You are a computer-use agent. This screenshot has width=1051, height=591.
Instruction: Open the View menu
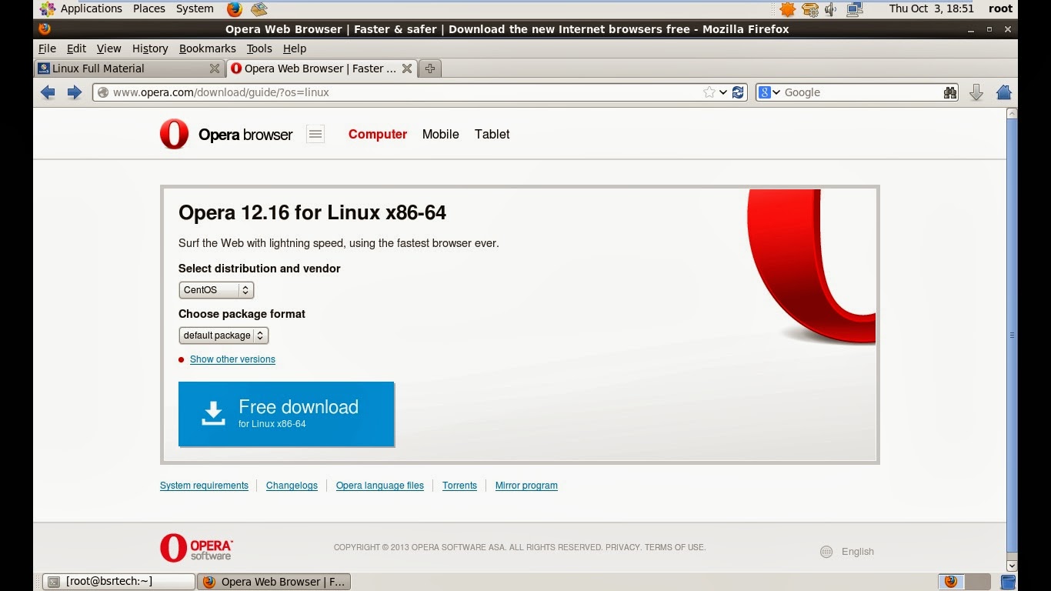pos(108,48)
